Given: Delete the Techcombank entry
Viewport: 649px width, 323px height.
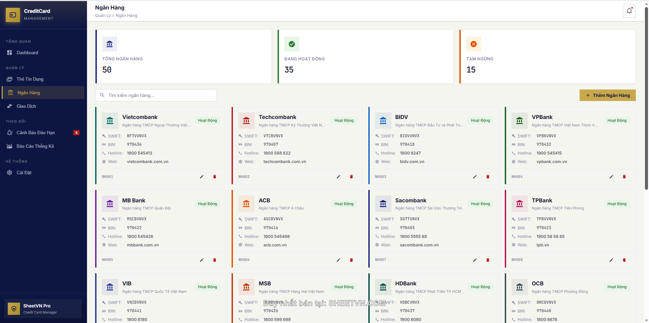Looking at the screenshot, I should coord(351,177).
